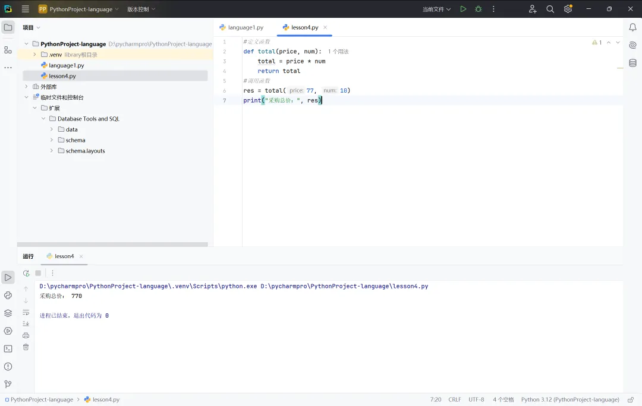
Task: Open the AI Assistant spiral icon
Action: (632, 45)
